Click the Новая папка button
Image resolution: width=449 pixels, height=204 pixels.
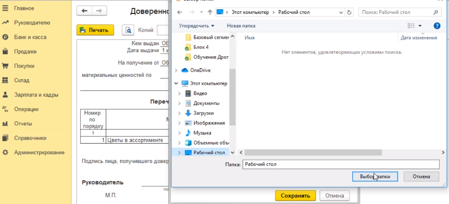coord(241,26)
